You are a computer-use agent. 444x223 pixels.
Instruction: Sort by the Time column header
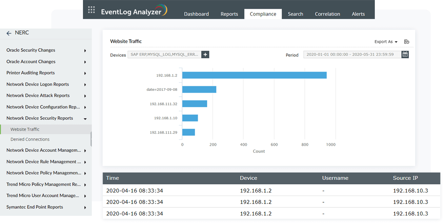click(x=112, y=178)
